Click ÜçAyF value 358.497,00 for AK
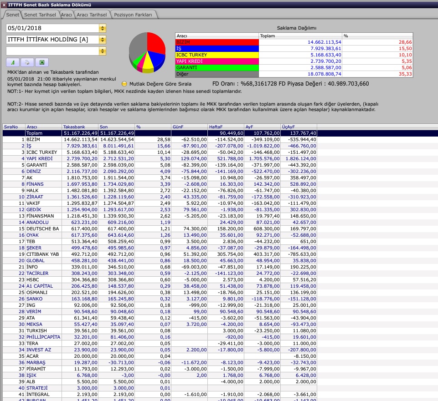Screen dimensions: 438x401 [x=303, y=178]
